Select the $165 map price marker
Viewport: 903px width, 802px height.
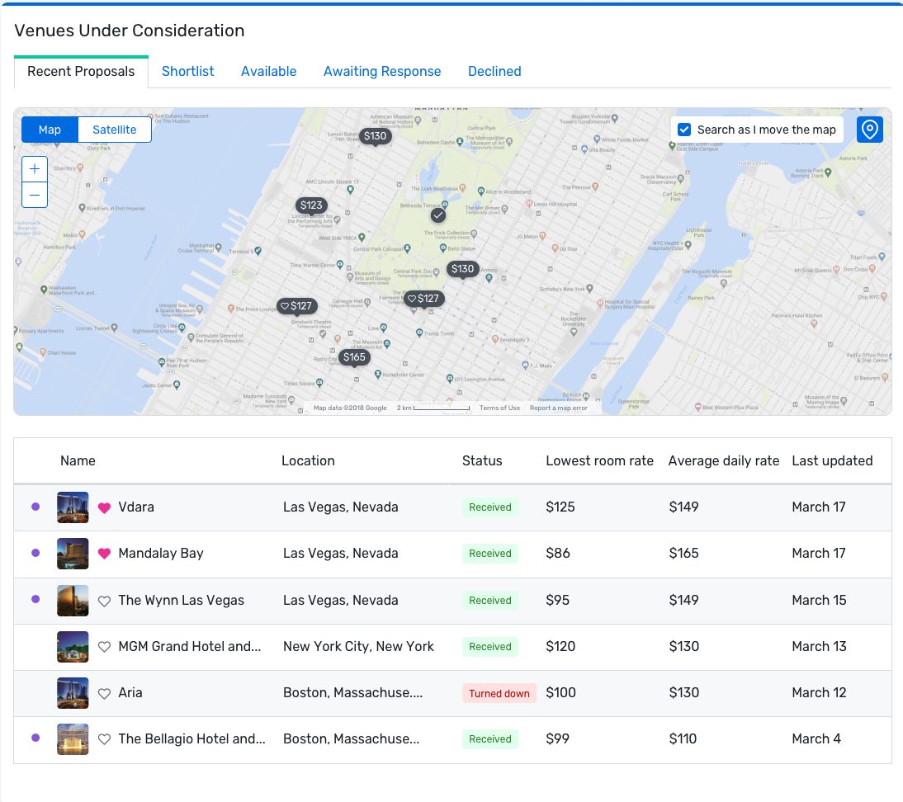point(354,357)
